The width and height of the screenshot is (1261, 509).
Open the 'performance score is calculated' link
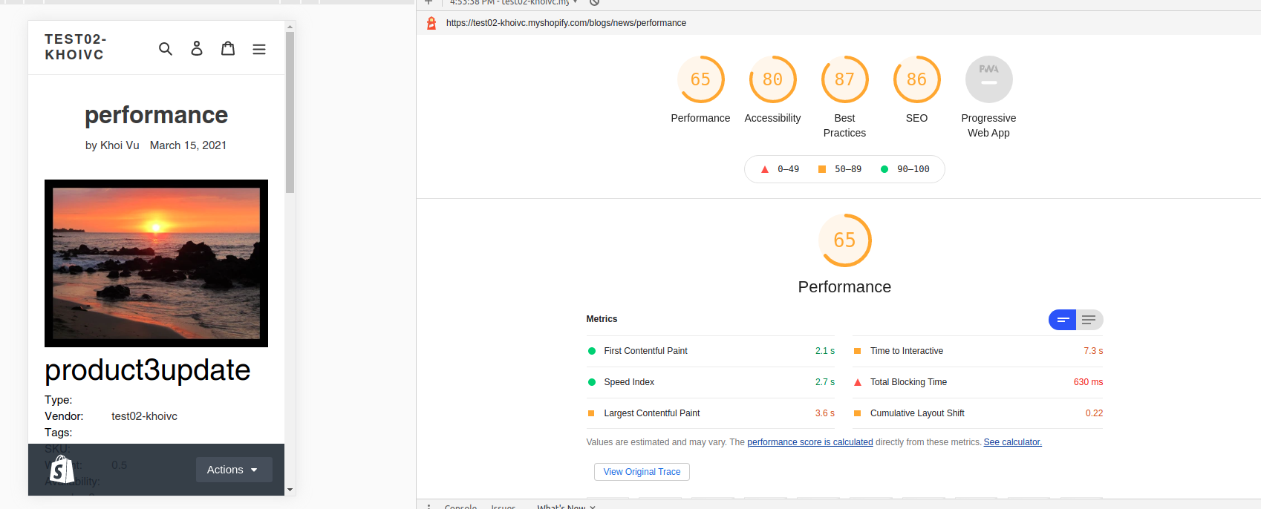(809, 442)
